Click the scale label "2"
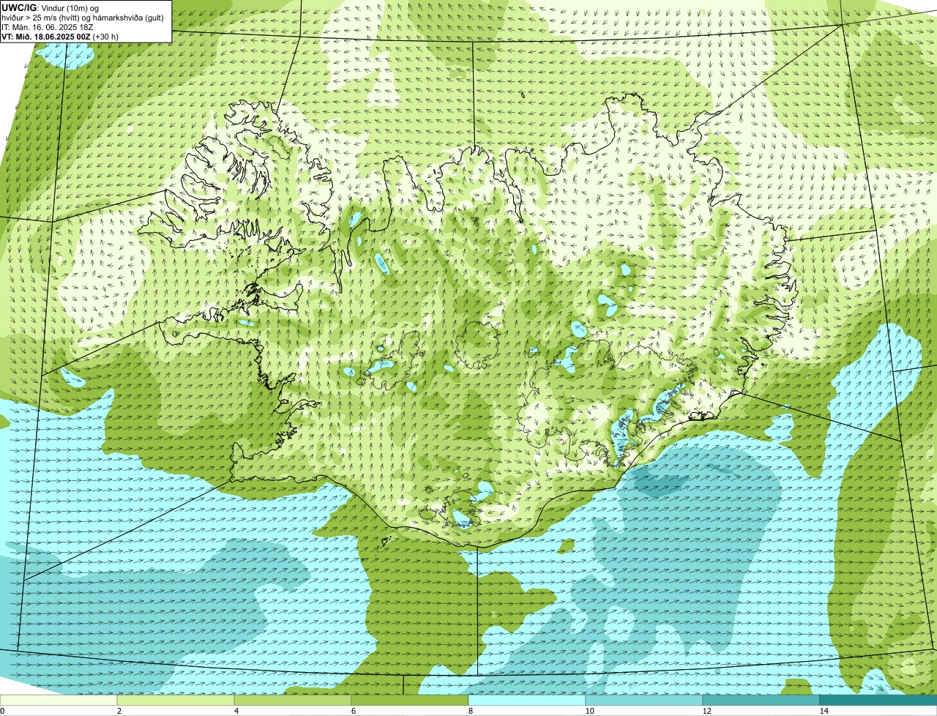 (119, 711)
